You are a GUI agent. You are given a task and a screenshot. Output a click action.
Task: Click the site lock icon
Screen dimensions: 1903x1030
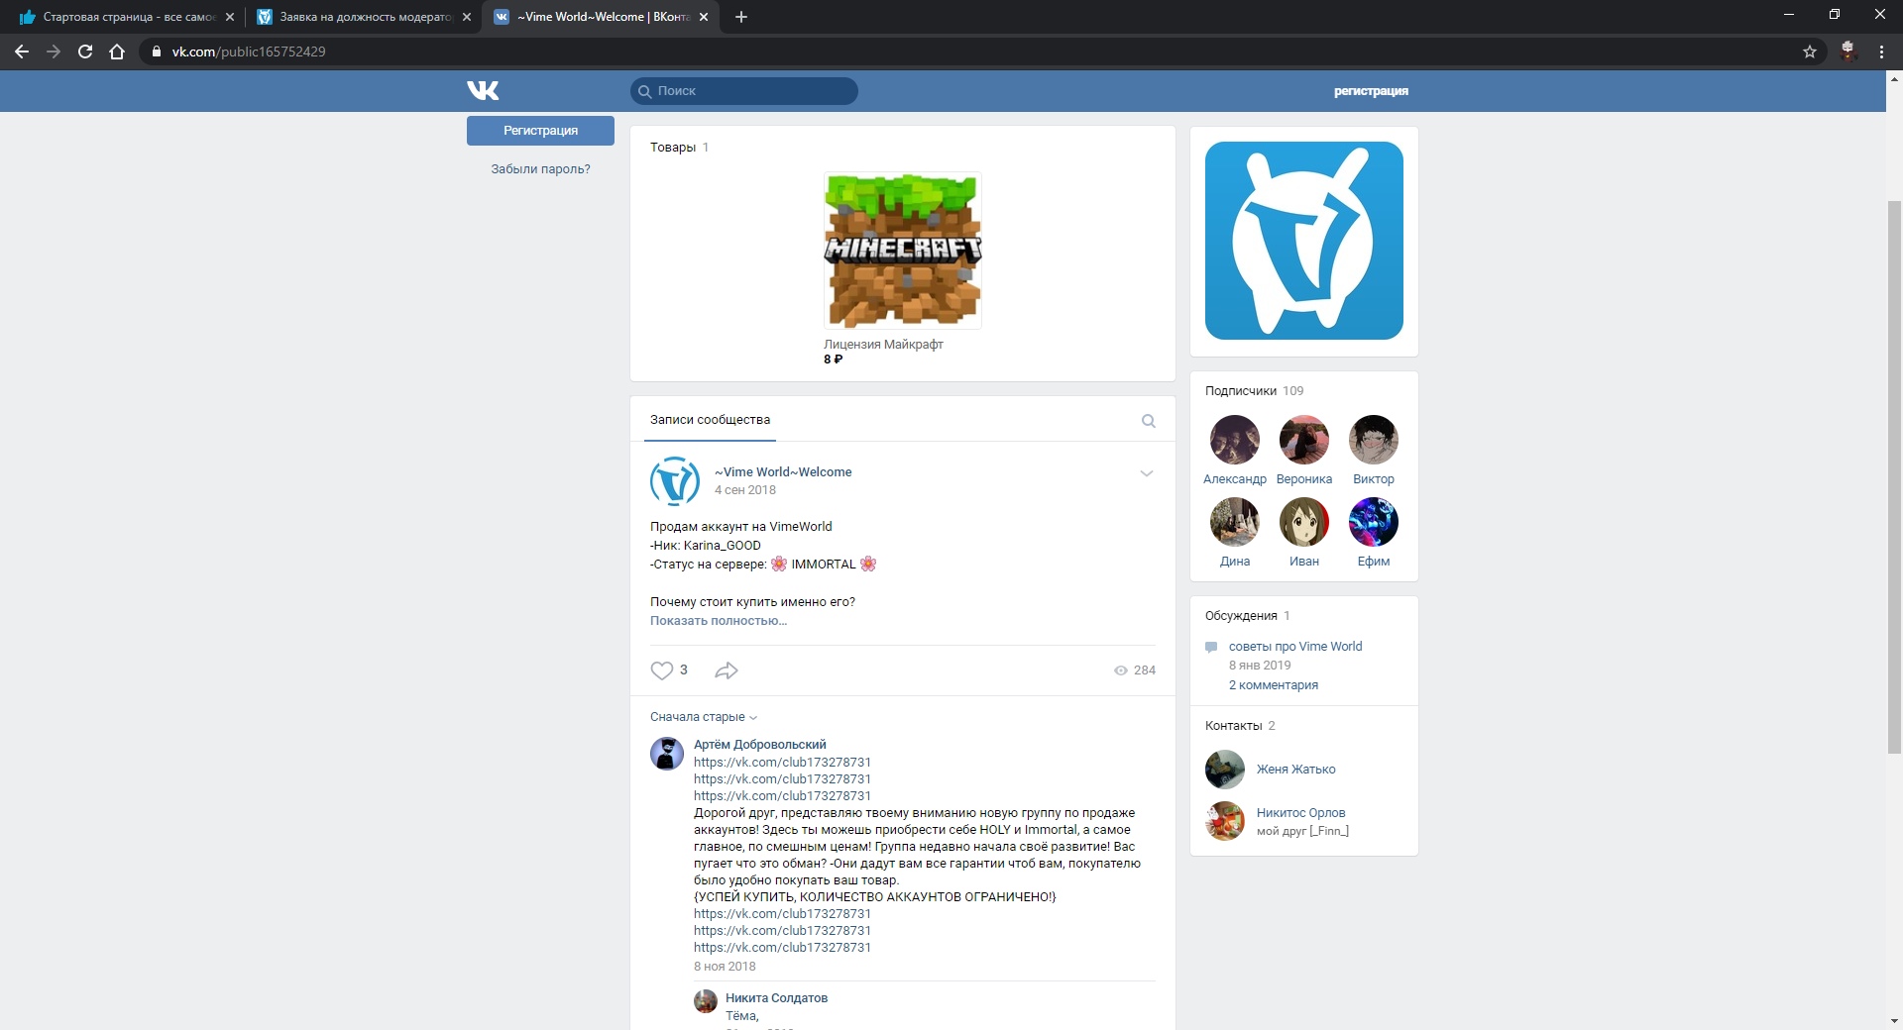(x=156, y=51)
